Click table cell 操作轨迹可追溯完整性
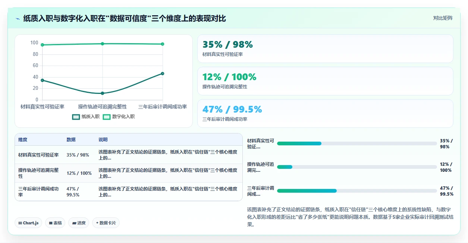Screen dimensions: 468x243 click(38, 173)
